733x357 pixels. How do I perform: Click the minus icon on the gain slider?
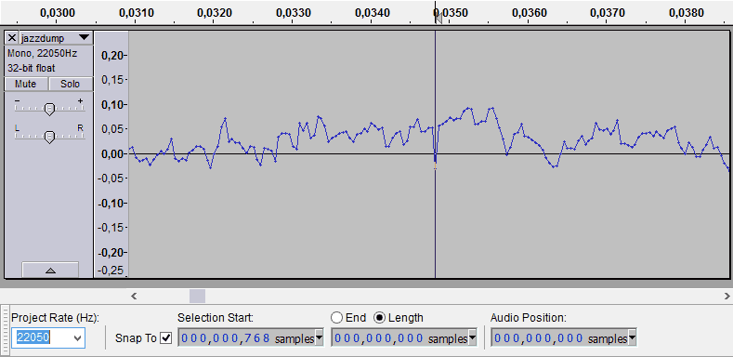[18, 100]
